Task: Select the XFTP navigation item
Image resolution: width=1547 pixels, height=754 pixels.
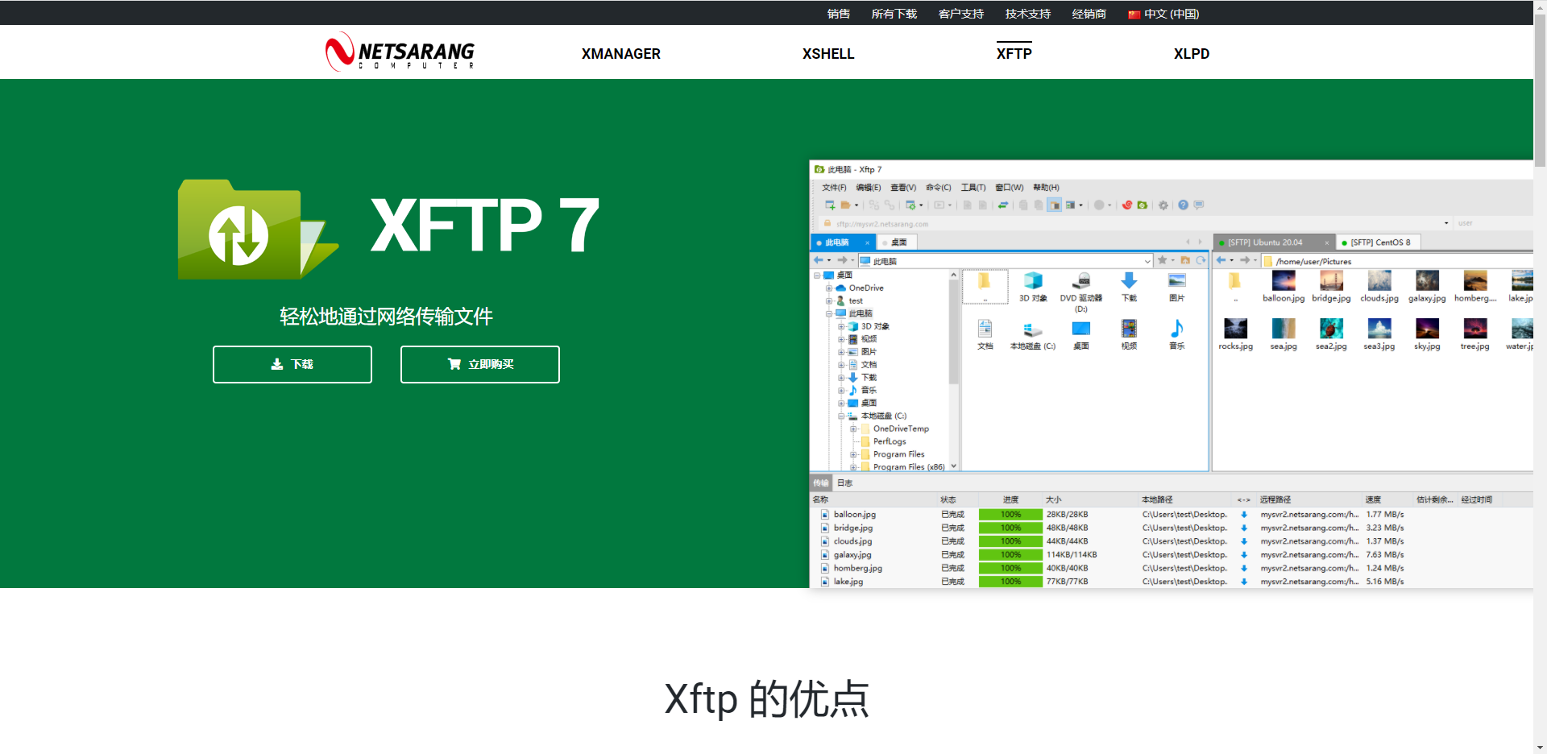Action: click(x=1014, y=54)
